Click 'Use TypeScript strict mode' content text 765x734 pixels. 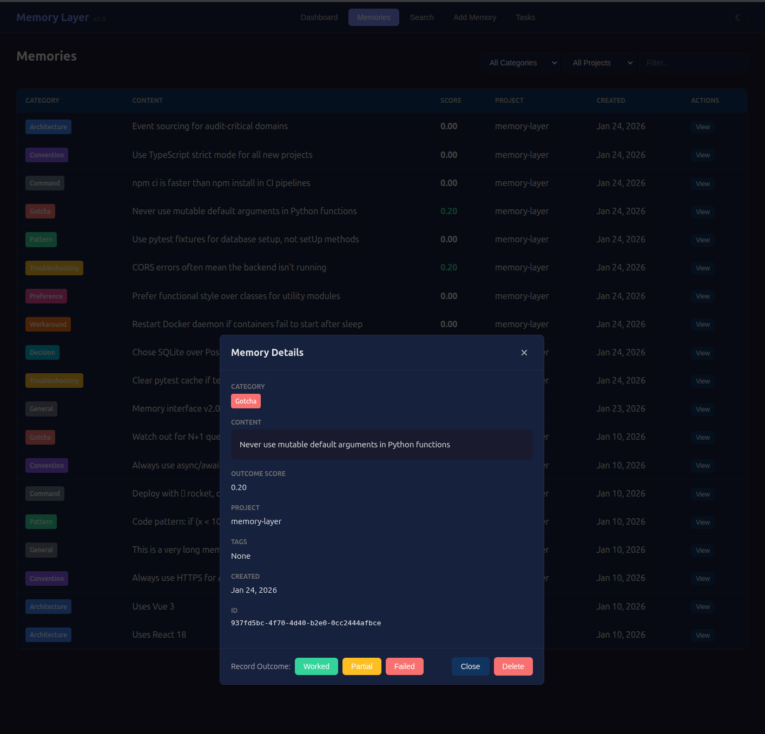pyautogui.click(x=222, y=155)
